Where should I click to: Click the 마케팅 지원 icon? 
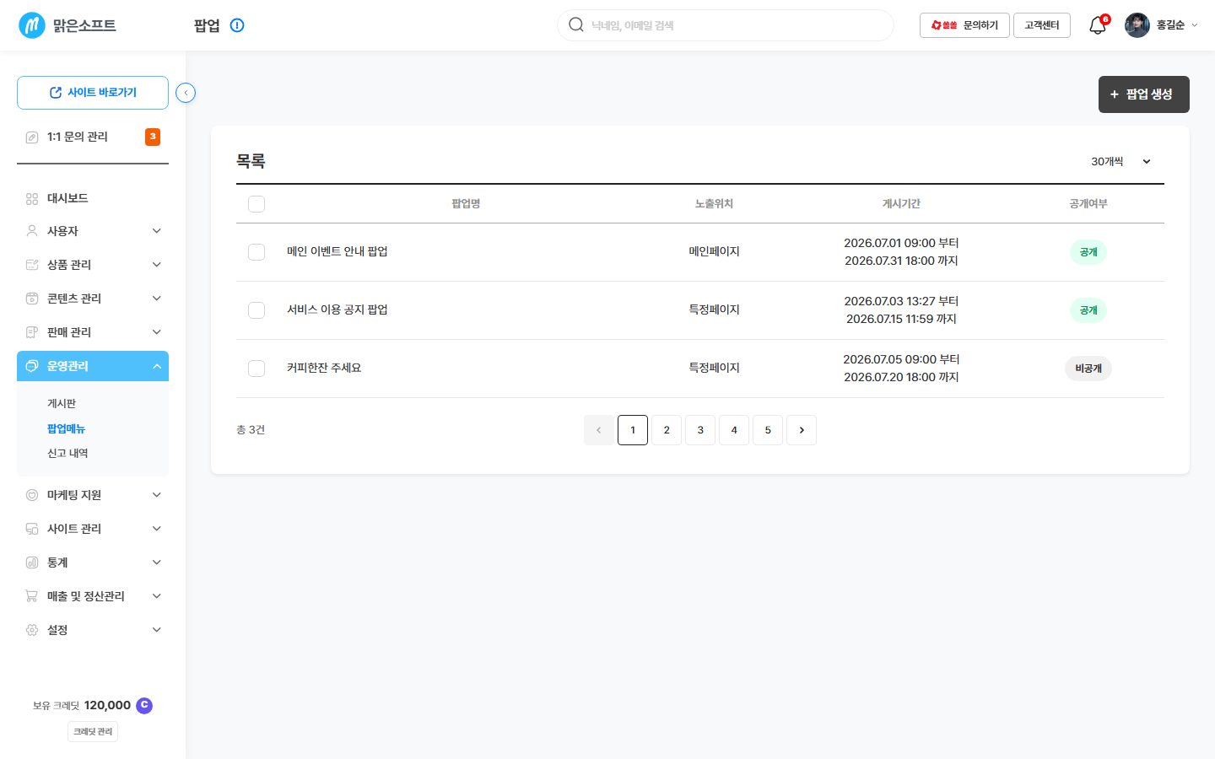32,495
